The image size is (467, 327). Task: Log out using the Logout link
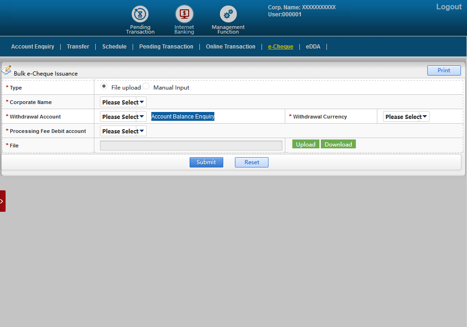point(449,7)
